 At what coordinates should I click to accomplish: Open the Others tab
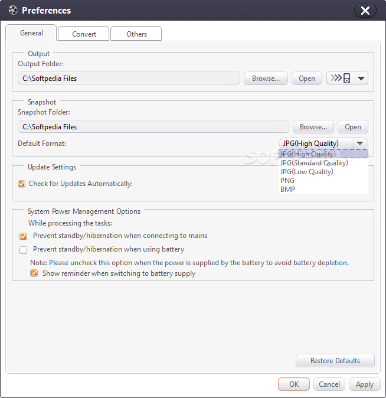click(x=136, y=34)
